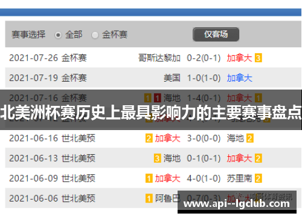Click blue 加拿大 in the 2021-07-19 row
This screenshot has height=219, width=302.
pyautogui.click(x=240, y=78)
